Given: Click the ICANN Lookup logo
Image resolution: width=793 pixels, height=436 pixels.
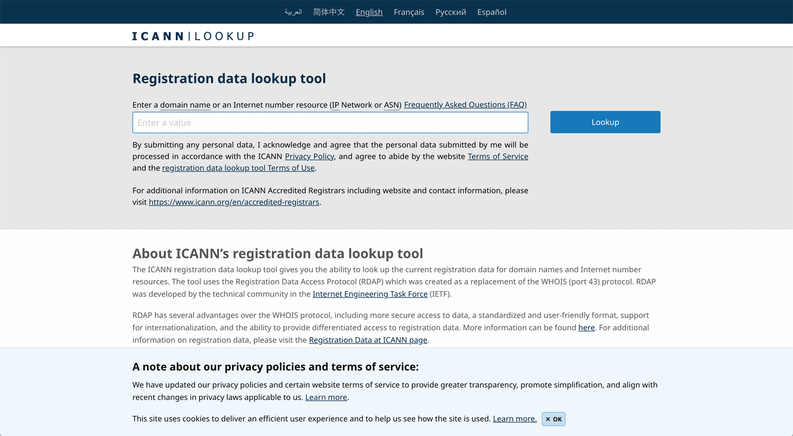Looking at the screenshot, I should click(x=193, y=36).
